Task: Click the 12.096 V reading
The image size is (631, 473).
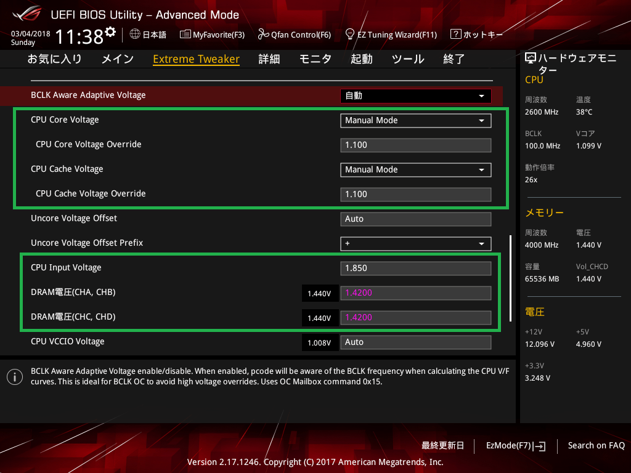Action: click(540, 344)
